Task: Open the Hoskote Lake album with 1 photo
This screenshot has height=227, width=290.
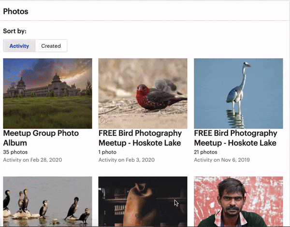Action: point(140,138)
